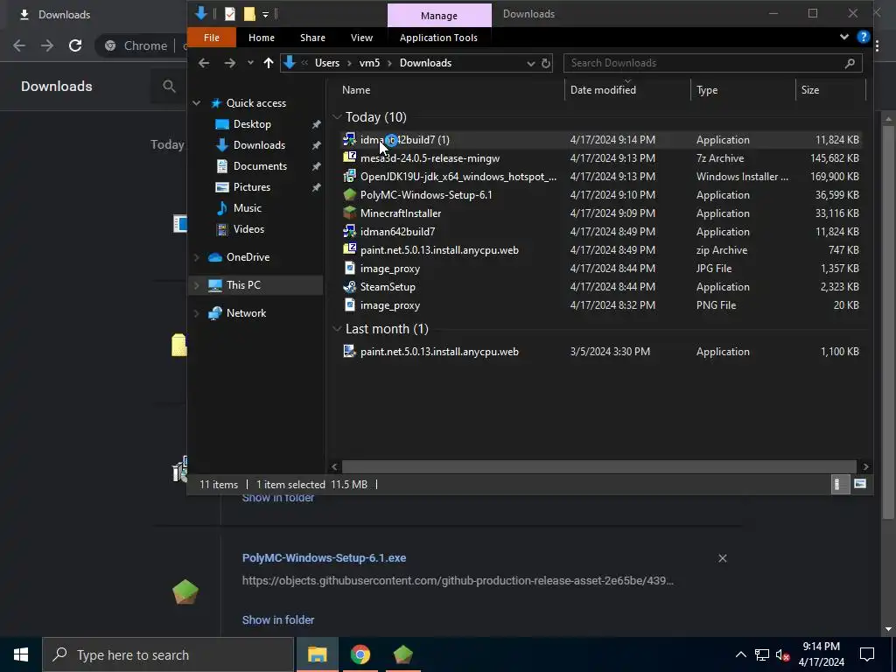This screenshot has height=672, width=896.
Task: Click the New folder icon in title bar
Action: [249, 14]
